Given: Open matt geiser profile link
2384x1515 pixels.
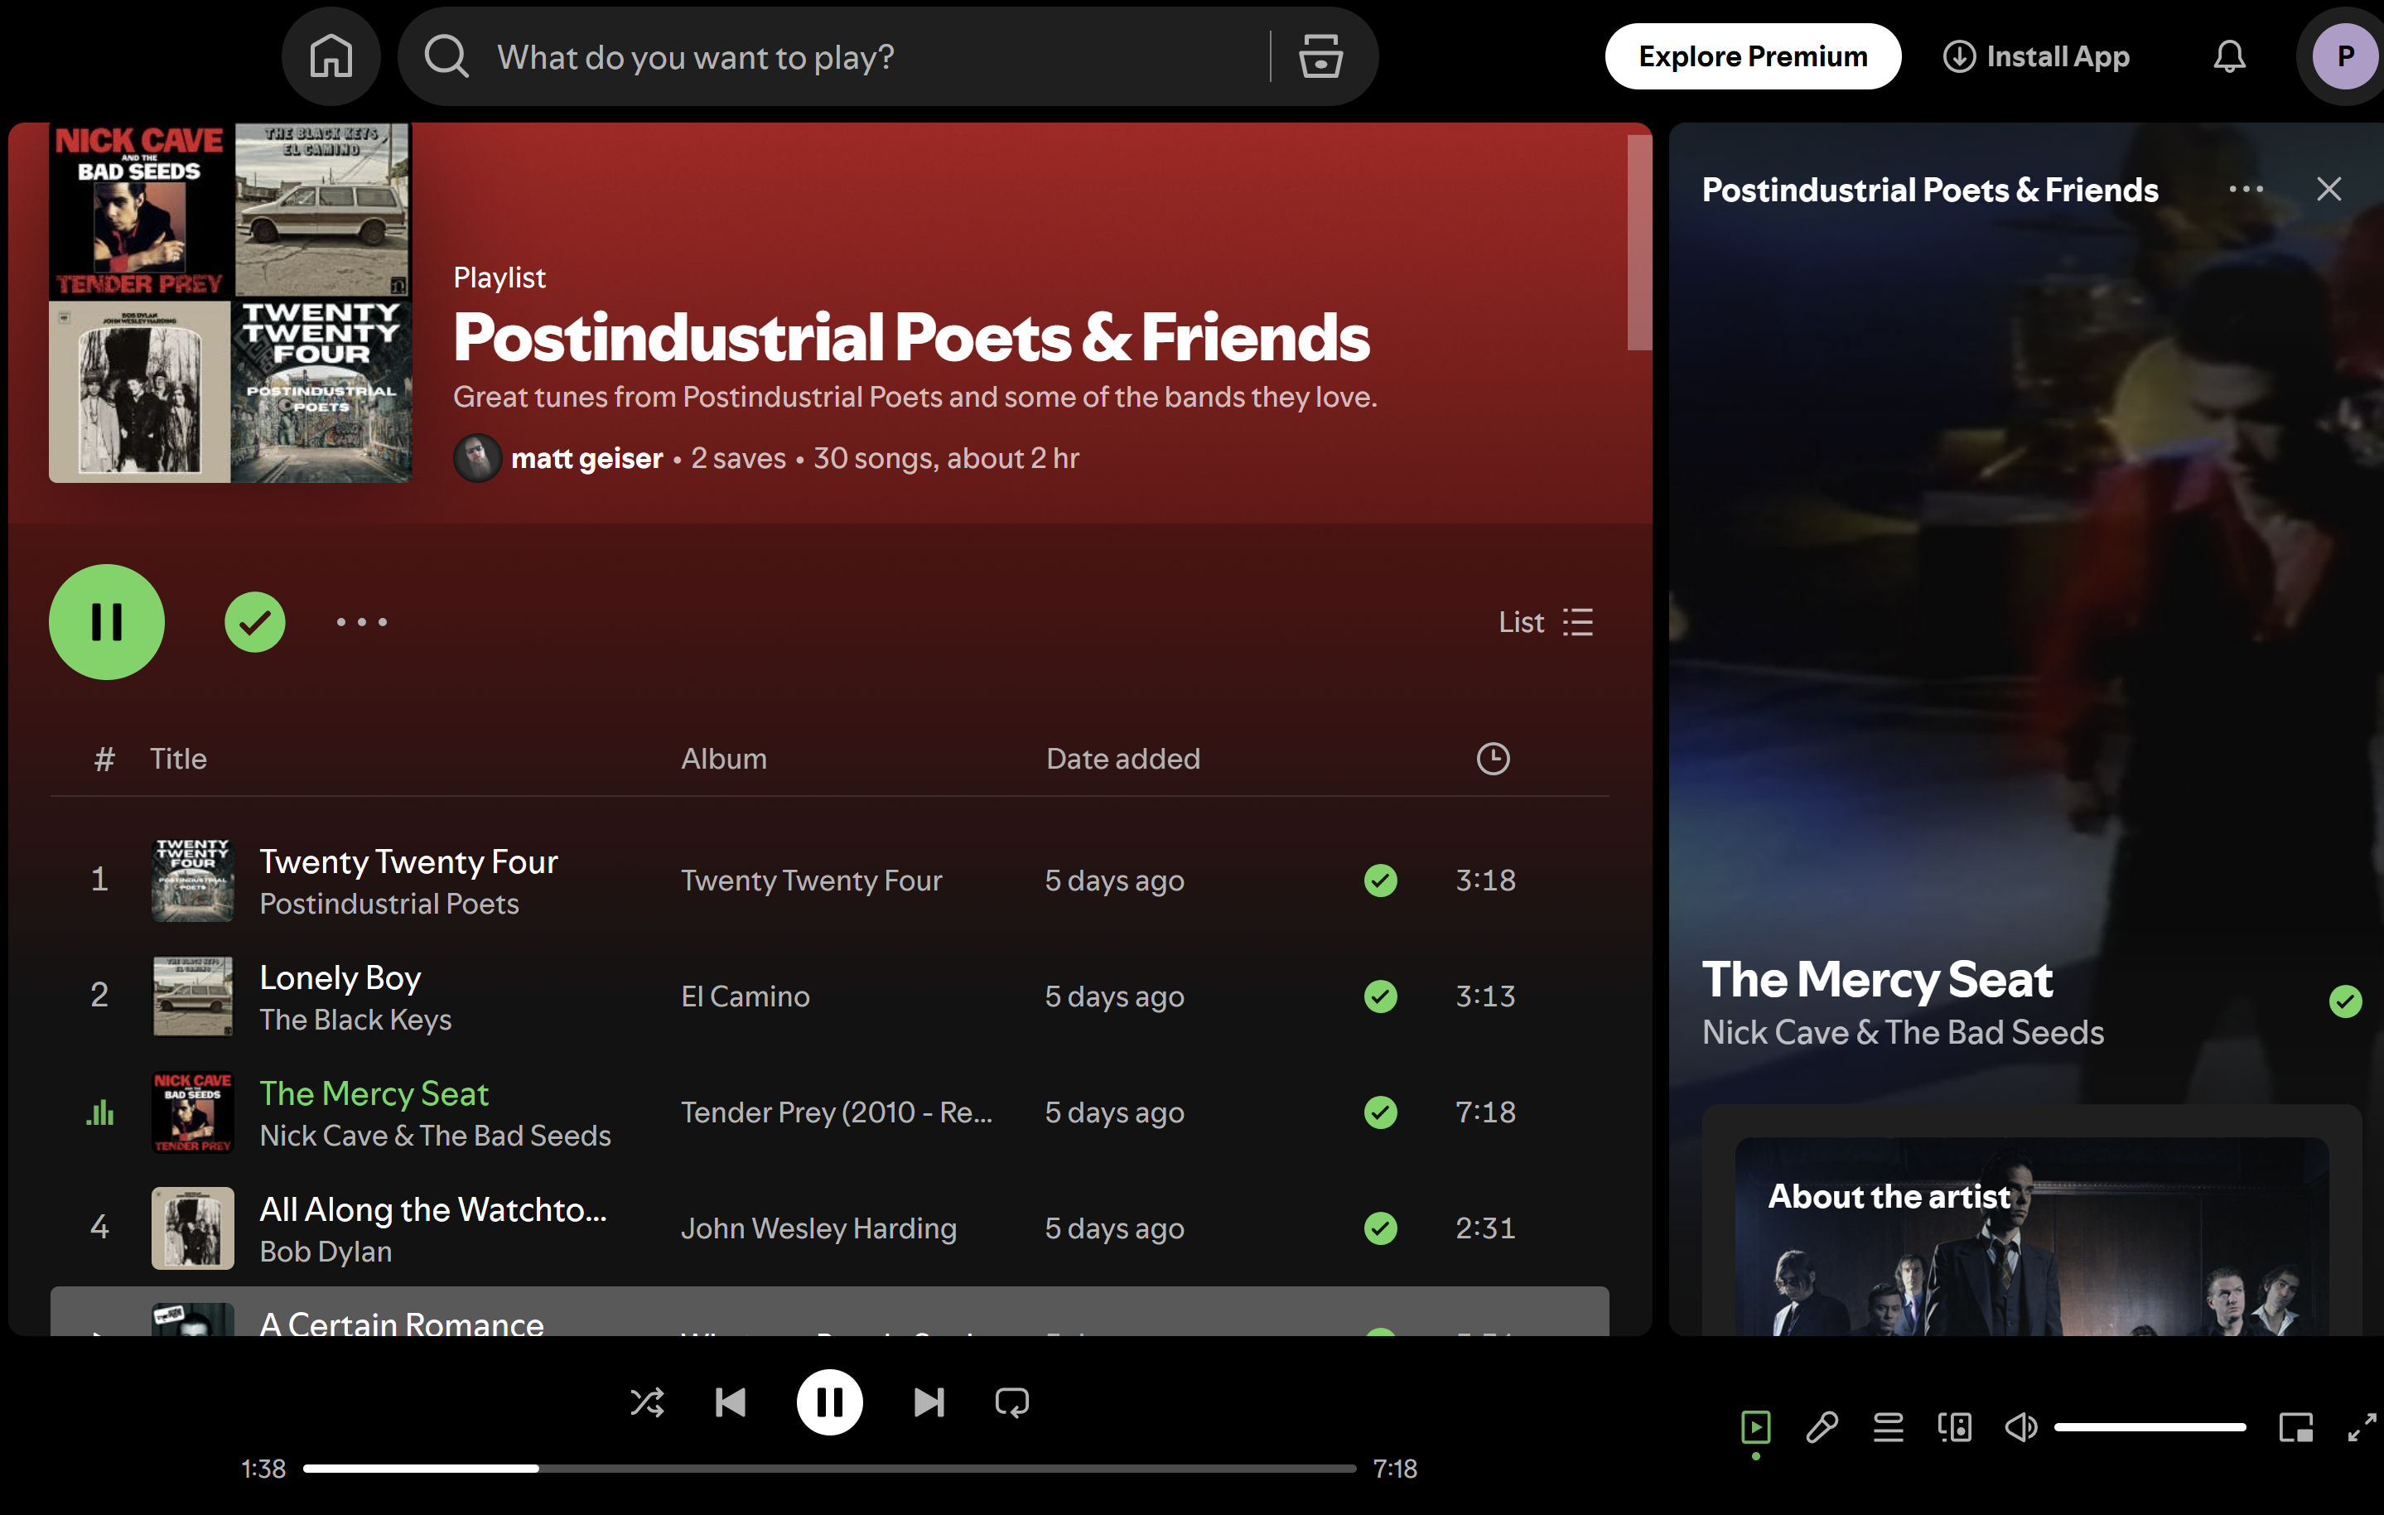Looking at the screenshot, I should click(x=586, y=458).
